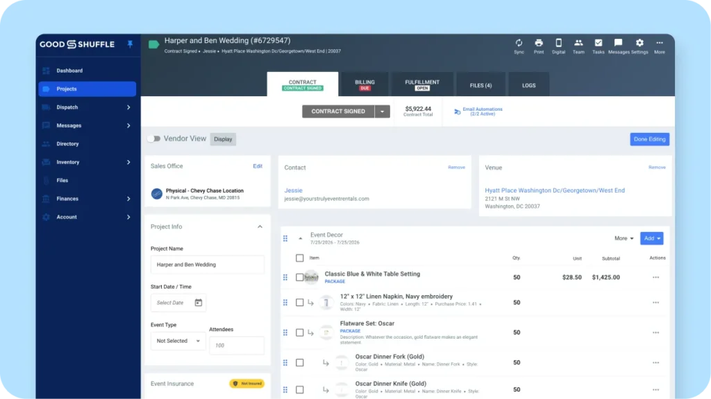Click the Done Editing button
711x399 pixels.
(x=649, y=139)
